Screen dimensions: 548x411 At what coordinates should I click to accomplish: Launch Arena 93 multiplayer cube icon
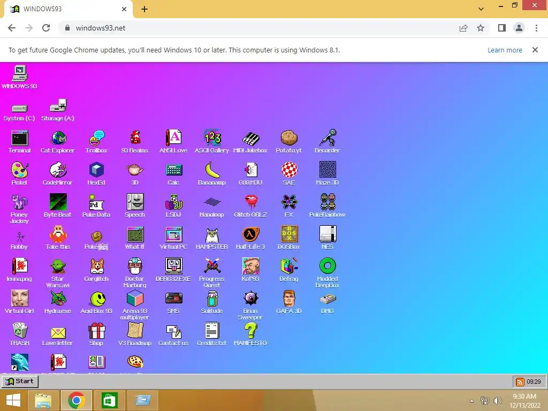point(135,306)
